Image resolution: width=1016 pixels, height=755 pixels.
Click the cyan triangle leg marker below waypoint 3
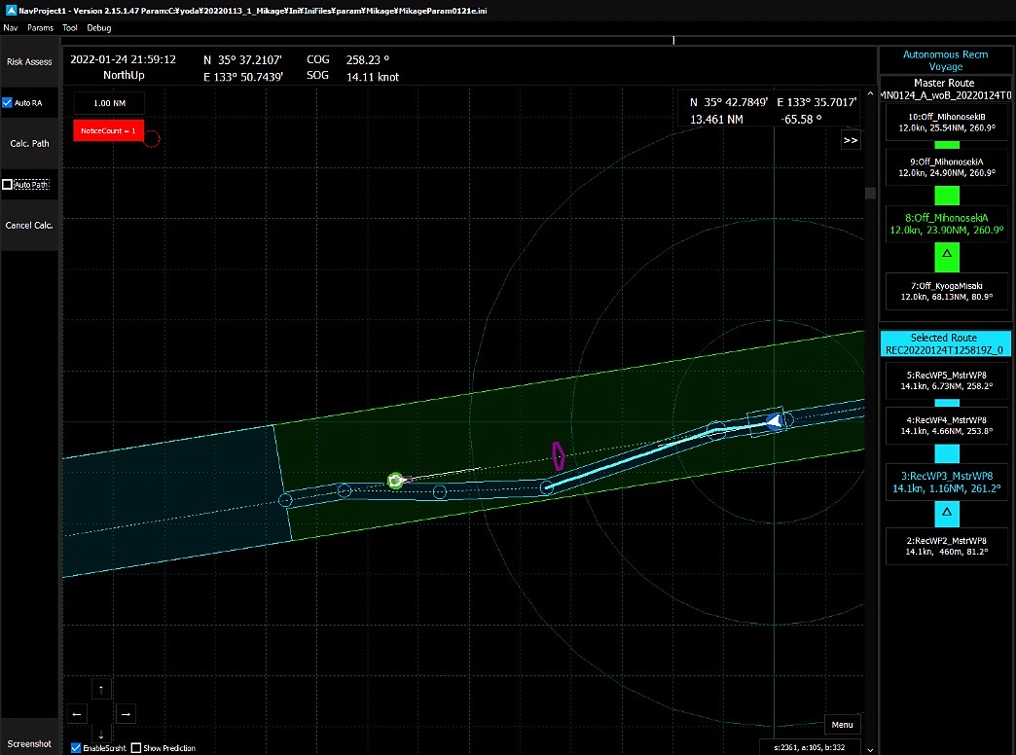coord(947,514)
